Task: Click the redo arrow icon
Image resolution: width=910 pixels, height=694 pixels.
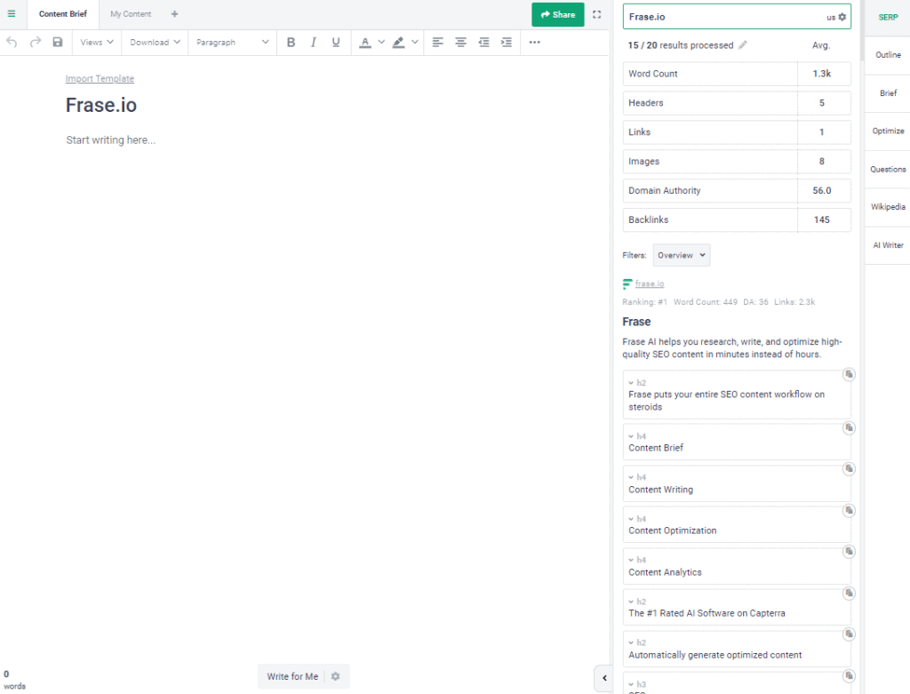Action: pos(36,42)
